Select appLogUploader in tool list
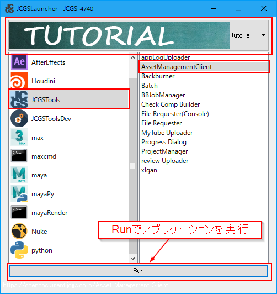 pos(166,57)
